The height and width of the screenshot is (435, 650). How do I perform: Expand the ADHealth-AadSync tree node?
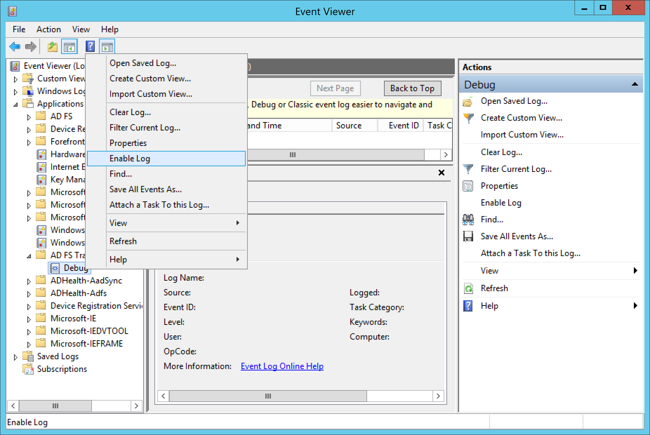(29, 281)
